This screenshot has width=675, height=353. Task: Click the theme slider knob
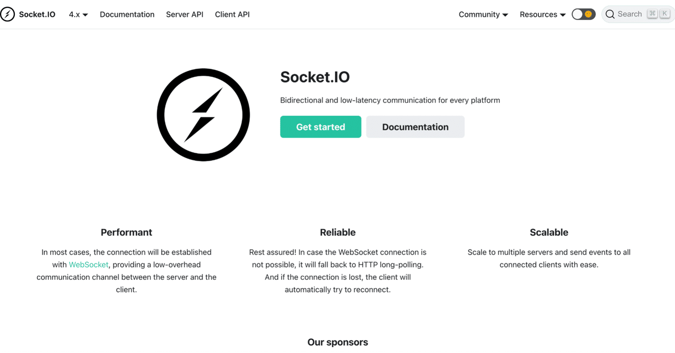[x=578, y=14]
